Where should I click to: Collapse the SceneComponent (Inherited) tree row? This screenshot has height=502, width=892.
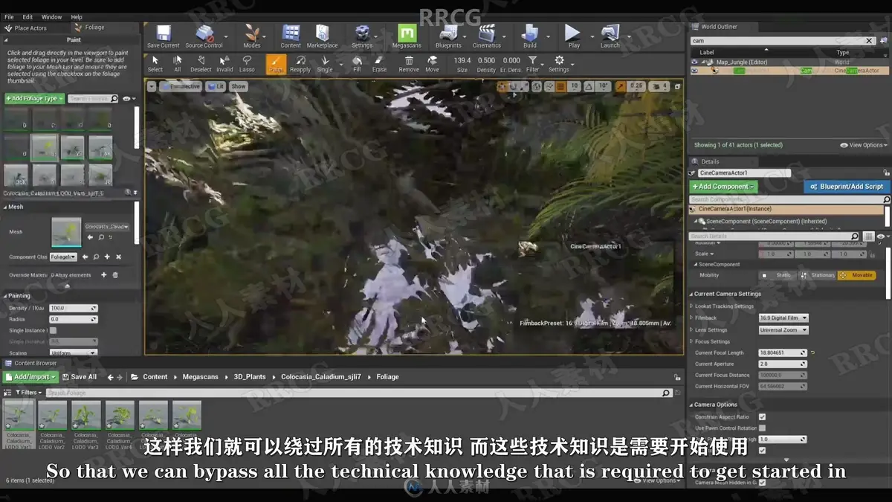pyautogui.click(x=697, y=221)
